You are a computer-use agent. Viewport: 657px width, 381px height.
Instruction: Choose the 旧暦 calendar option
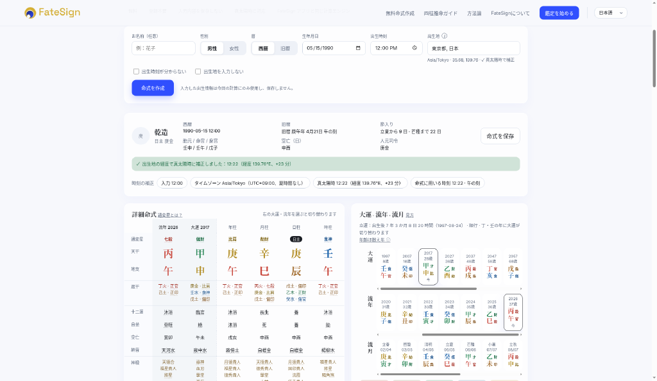(x=286, y=49)
